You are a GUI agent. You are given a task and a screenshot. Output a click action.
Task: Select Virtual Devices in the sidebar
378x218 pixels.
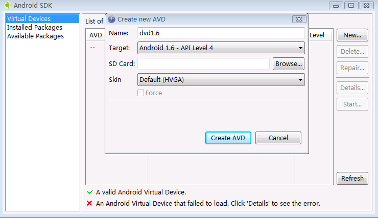(29, 19)
